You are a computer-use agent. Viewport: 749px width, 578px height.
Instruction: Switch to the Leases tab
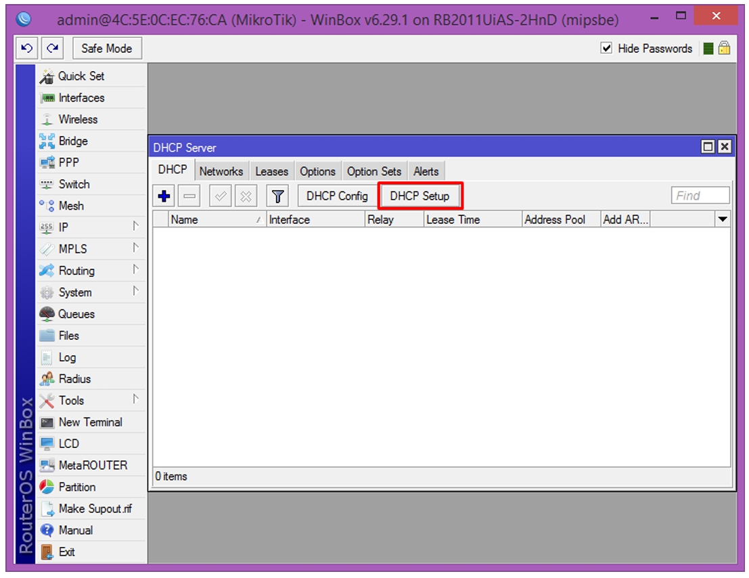point(272,171)
